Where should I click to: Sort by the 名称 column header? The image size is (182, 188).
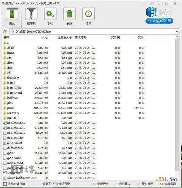pos(6,37)
